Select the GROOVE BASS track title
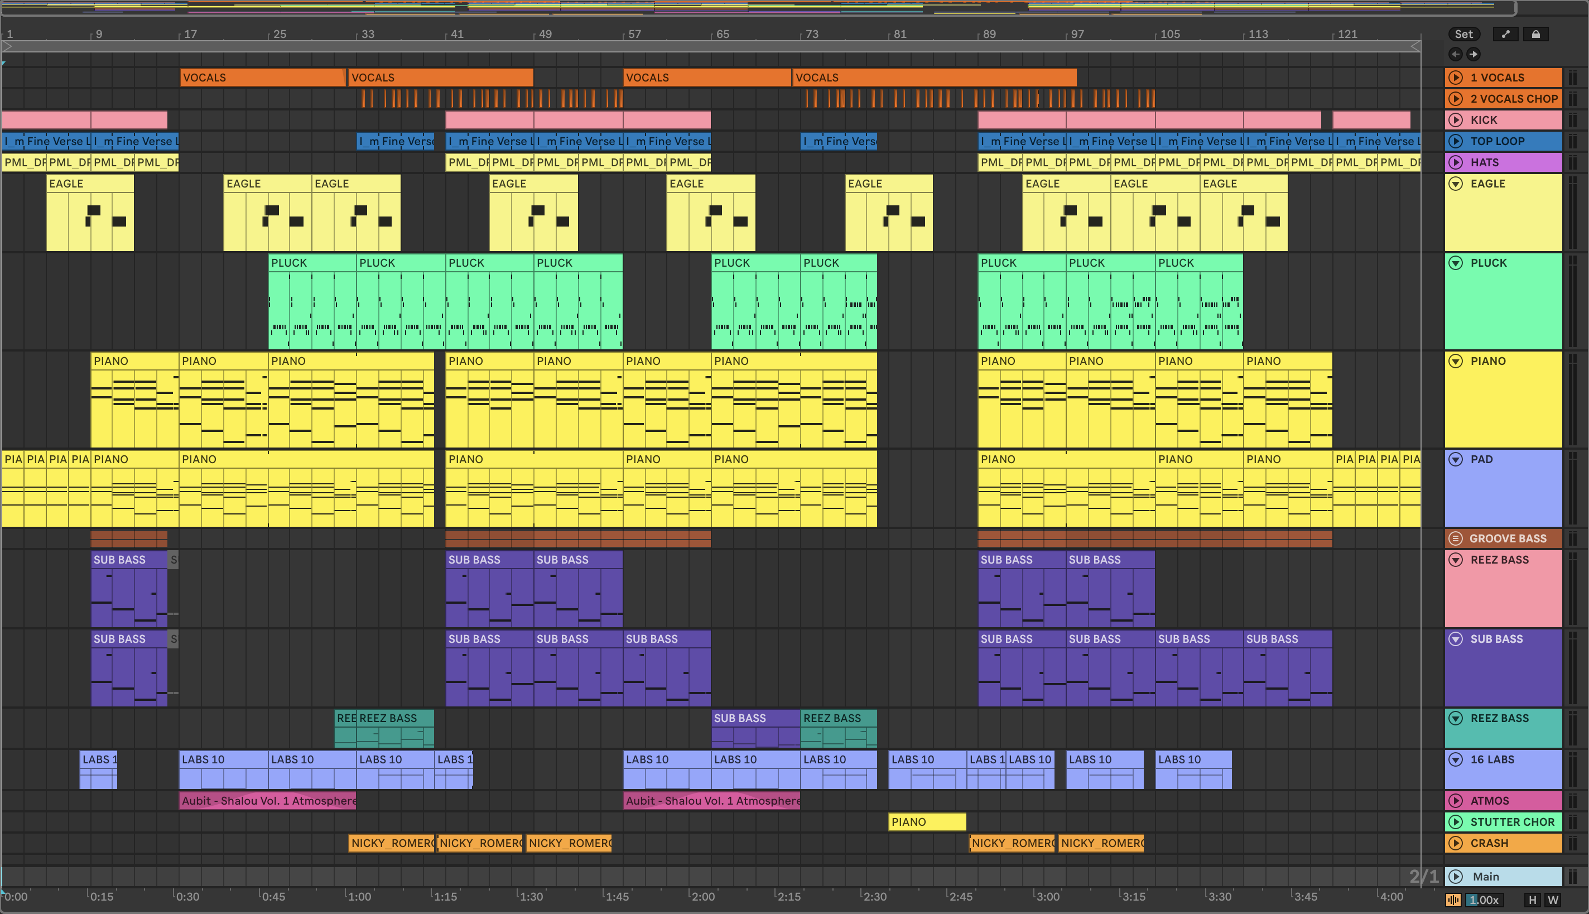 (x=1508, y=538)
